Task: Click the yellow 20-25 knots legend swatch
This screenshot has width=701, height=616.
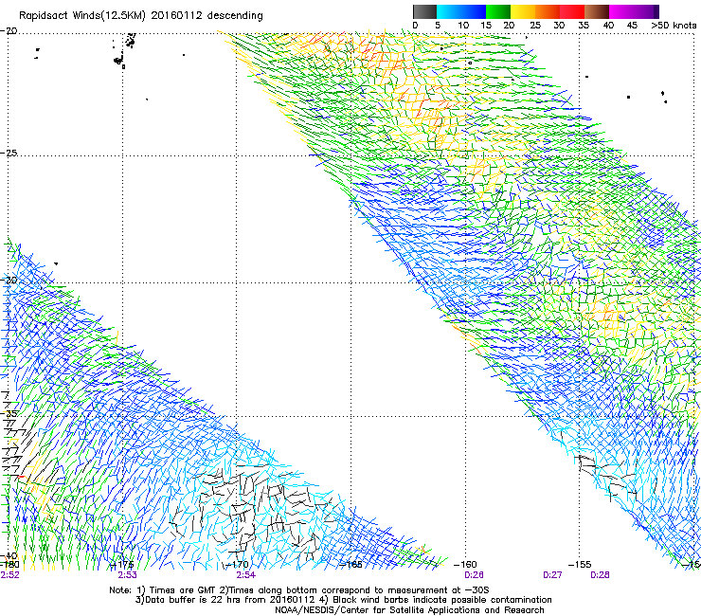Action: point(523,11)
